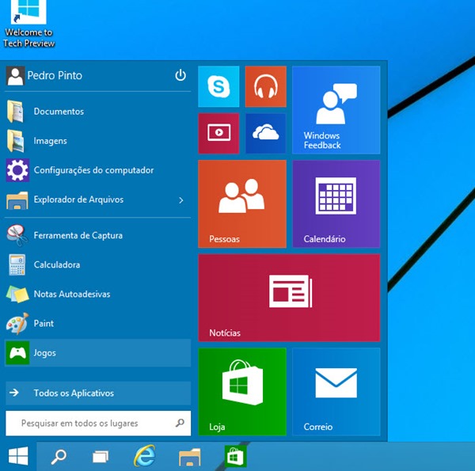This screenshot has width=475, height=471.
Task: Click the Windows Start button
Action: [x=18, y=456]
